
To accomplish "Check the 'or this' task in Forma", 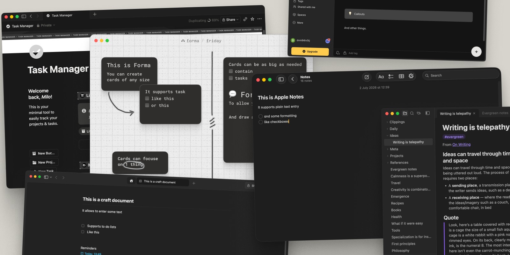I will [147, 105].
